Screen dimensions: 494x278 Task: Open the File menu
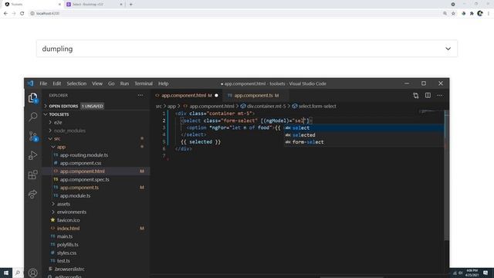(x=43, y=83)
